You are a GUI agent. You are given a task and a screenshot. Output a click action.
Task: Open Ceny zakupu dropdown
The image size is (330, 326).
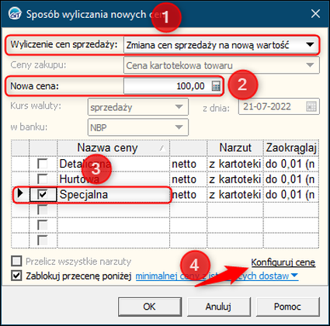click(x=221, y=65)
